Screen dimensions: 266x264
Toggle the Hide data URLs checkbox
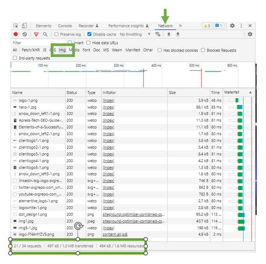pos(89,43)
